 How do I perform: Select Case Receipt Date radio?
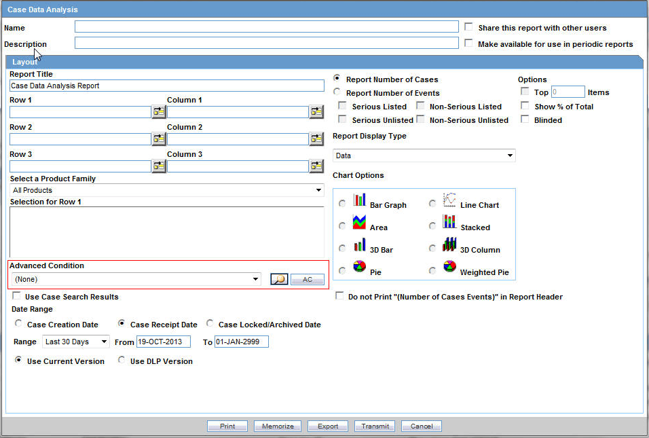[122, 323]
